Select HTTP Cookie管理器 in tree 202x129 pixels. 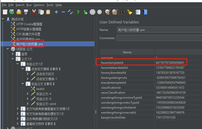click(x=29, y=24)
